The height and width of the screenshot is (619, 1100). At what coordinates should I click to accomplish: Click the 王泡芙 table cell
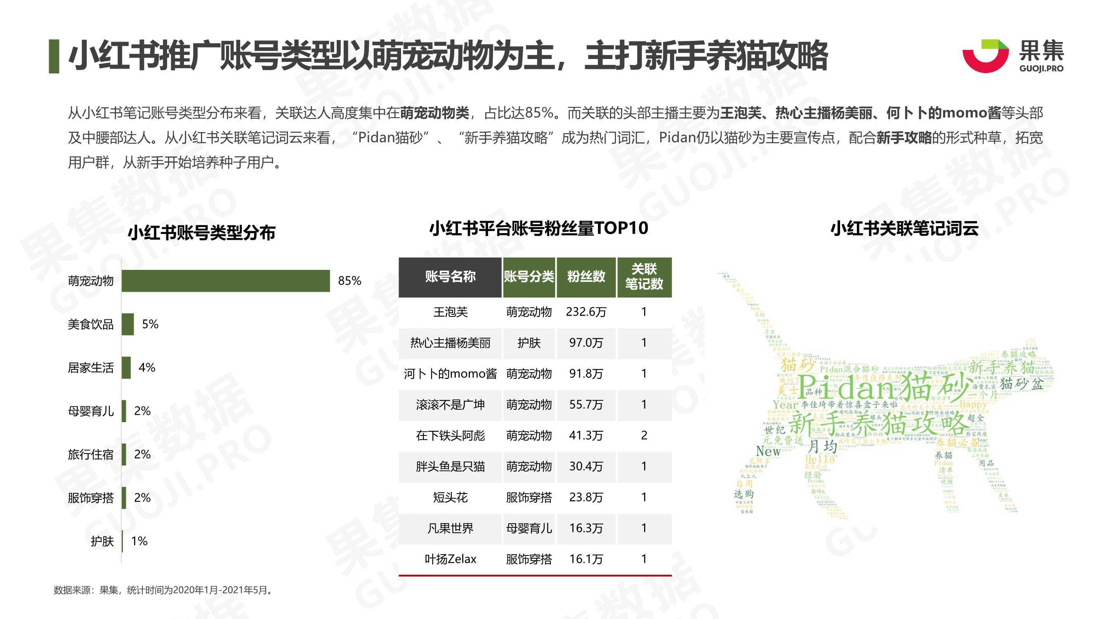tap(451, 312)
